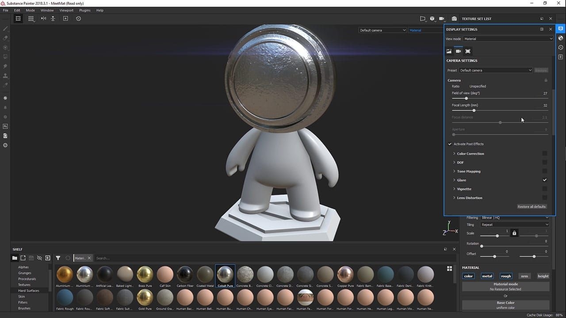Viewport: 566px width, 318px height.
Task: Open the Viewport menu
Action: click(66, 10)
